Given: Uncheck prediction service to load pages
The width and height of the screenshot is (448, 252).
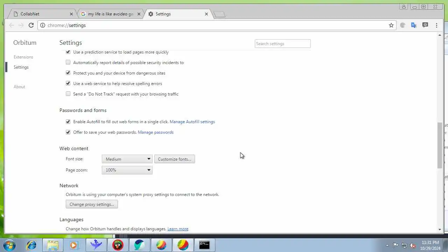Looking at the screenshot, I should (68, 52).
